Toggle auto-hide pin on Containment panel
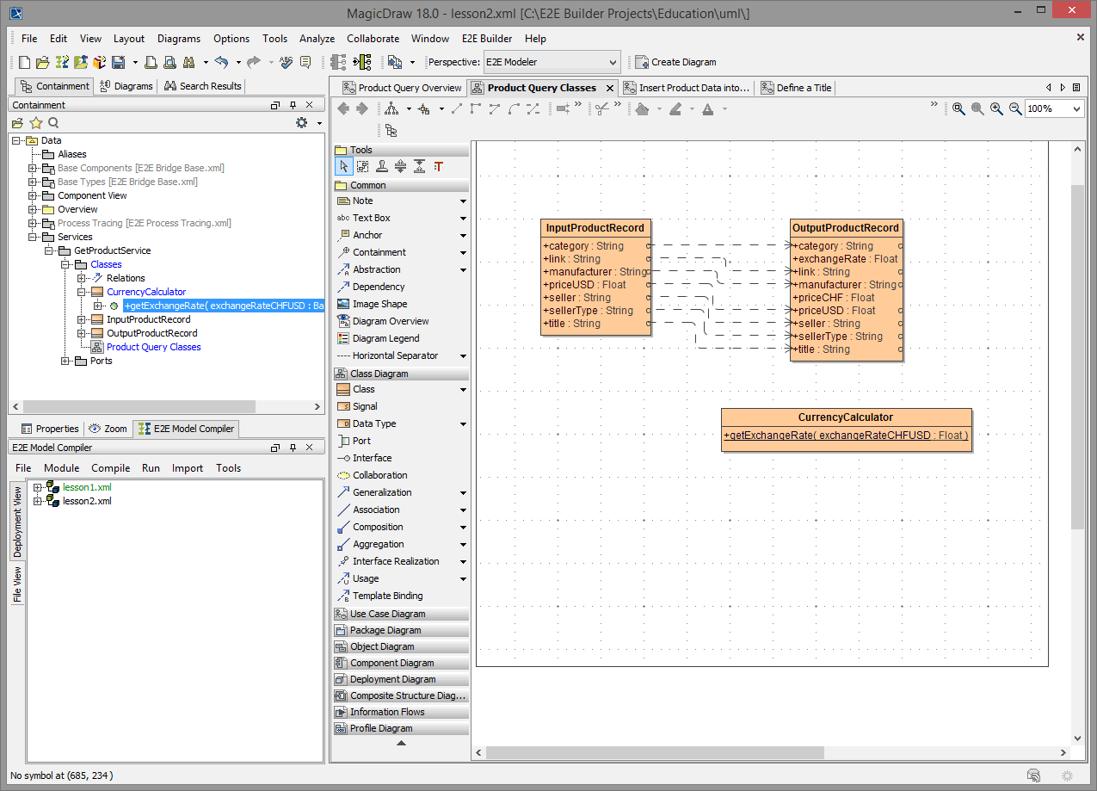 click(293, 105)
